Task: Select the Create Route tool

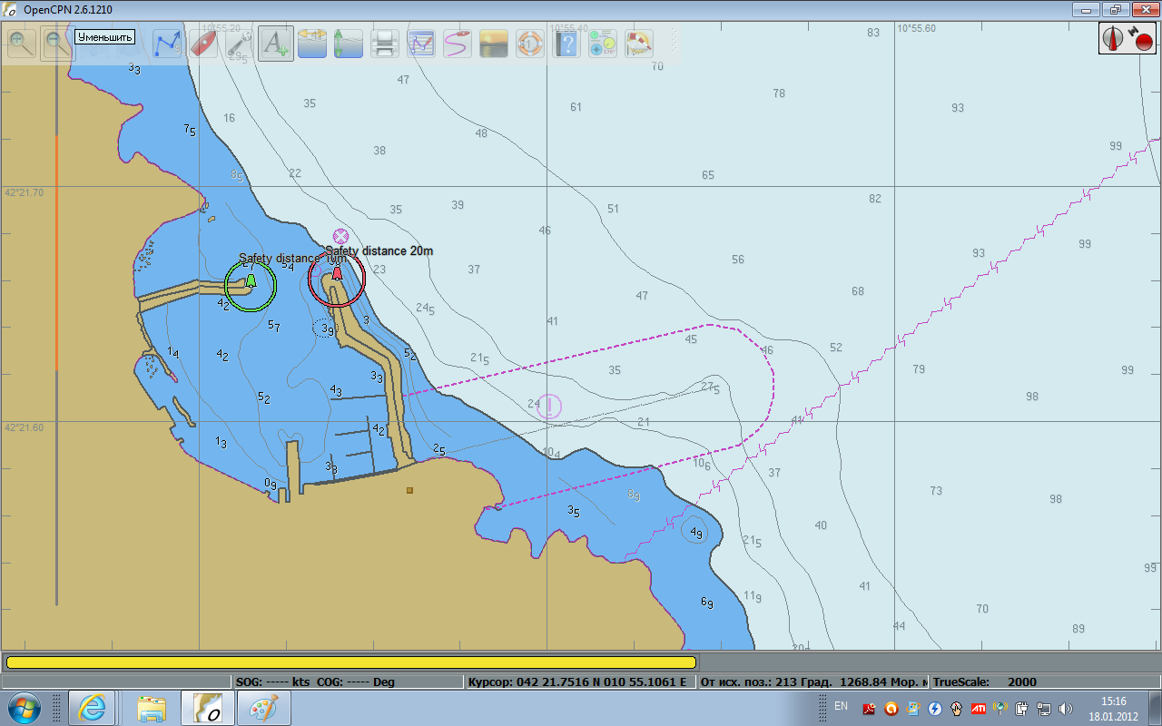Action: tap(167, 43)
